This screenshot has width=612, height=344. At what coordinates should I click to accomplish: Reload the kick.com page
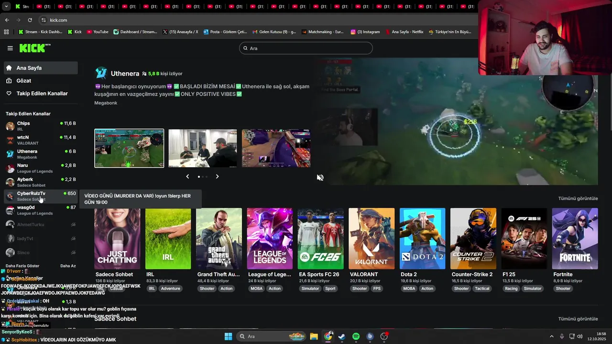tap(30, 20)
